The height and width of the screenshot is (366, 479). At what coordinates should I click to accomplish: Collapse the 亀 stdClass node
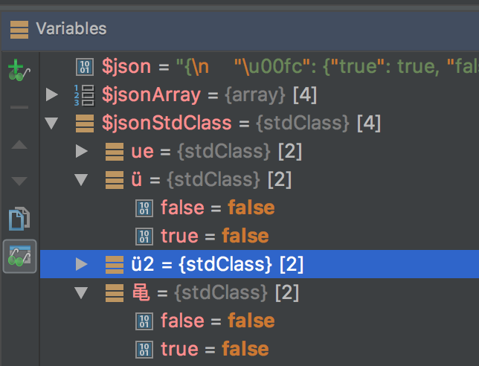[x=82, y=292]
